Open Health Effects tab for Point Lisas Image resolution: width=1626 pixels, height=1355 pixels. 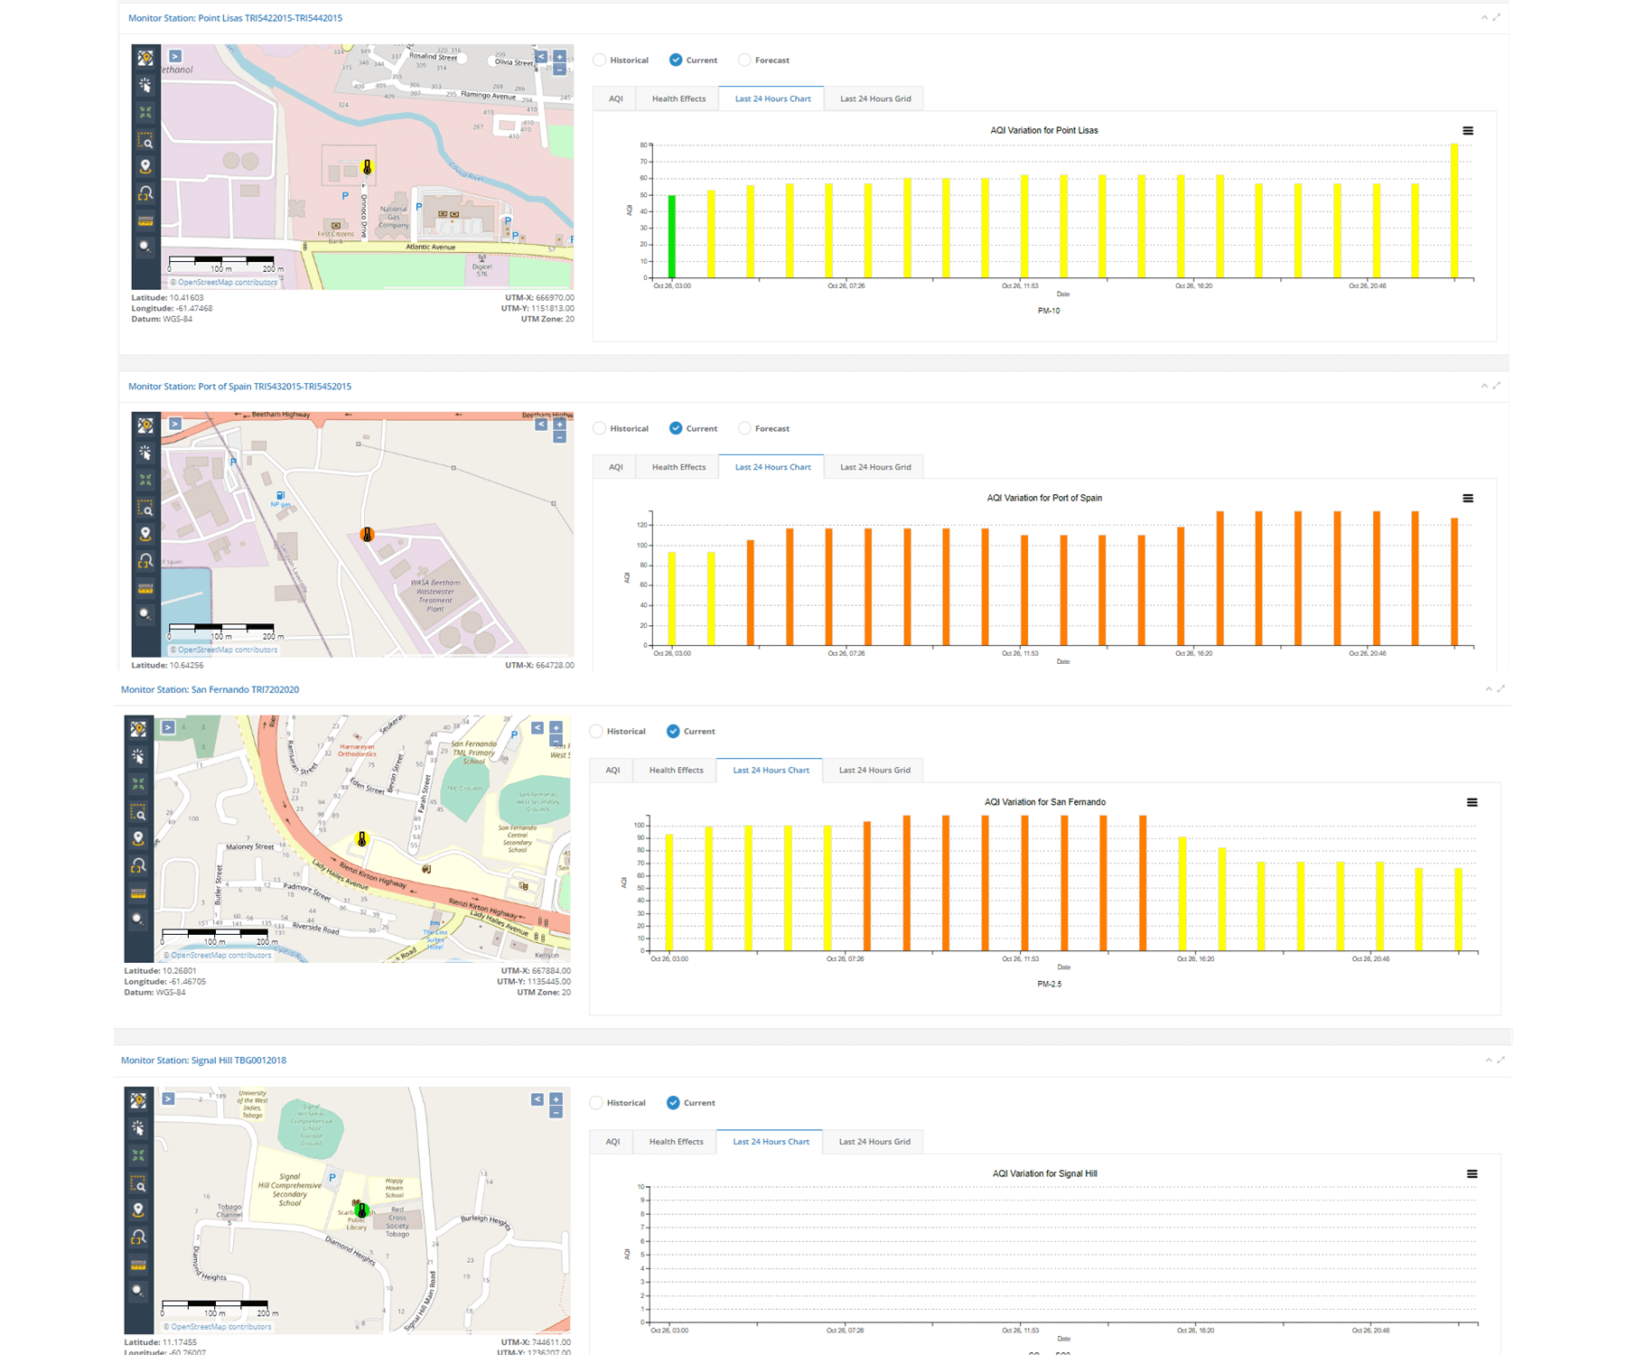[678, 98]
